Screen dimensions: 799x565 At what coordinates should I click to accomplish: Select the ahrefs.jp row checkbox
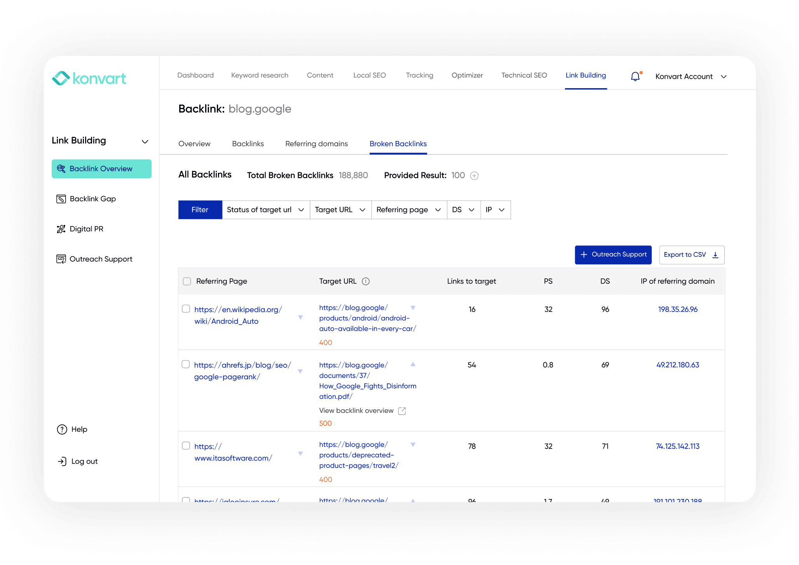tap(186, 364)
